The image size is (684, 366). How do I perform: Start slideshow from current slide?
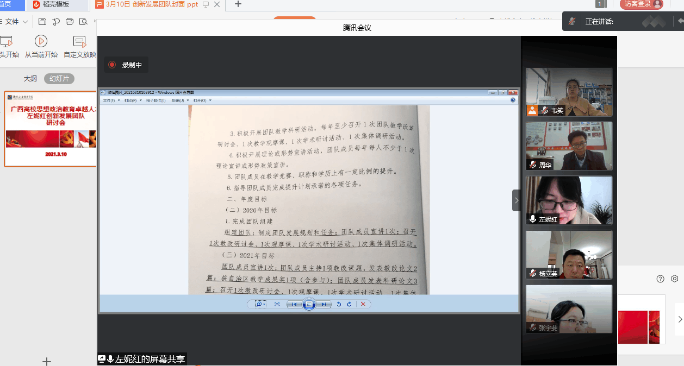(41, 47)
